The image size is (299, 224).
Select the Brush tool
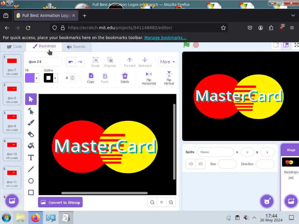pos(31,123)
